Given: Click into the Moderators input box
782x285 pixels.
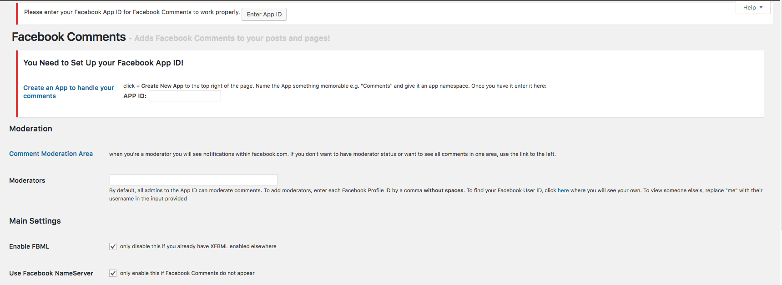Looking at the screenshot, I should (x=193, y=180).
